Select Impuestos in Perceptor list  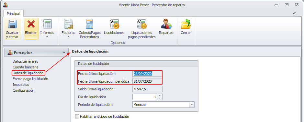[x=21, y=85]
